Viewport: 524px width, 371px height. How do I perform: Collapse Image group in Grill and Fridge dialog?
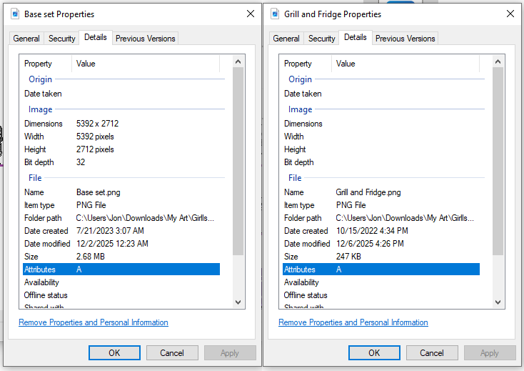pyautogui.click(x=300, y=109)
